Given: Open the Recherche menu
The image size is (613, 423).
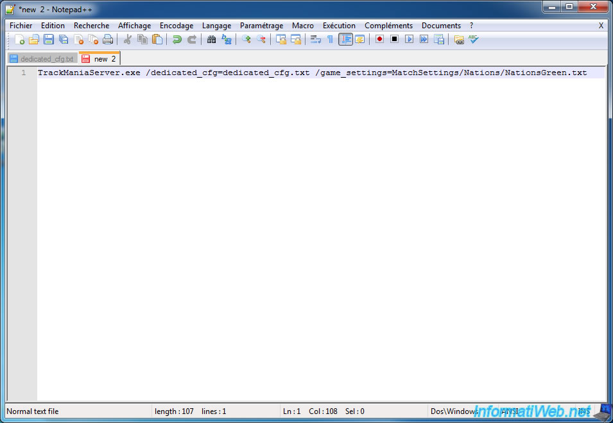Looking at the screenshot, I should 92,26.
